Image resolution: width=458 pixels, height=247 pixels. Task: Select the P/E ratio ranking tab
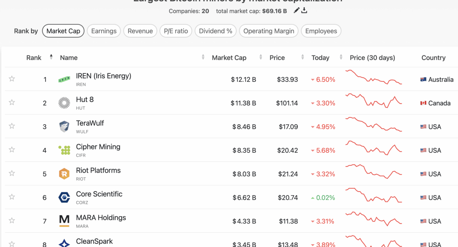pos(176,31)
